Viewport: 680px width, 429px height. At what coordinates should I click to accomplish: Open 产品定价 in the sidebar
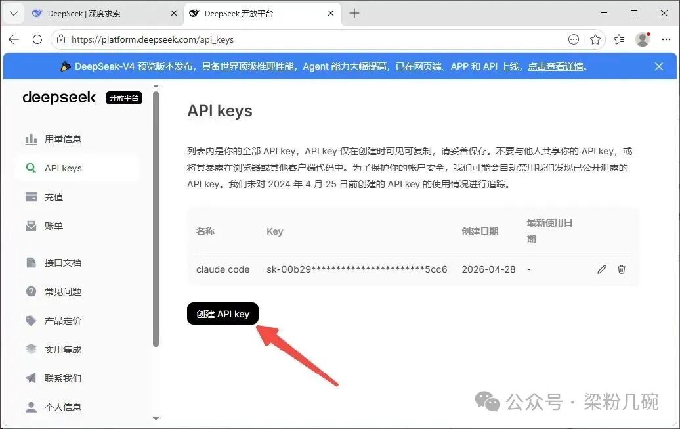pyautogui.click(x=76, y=321)
